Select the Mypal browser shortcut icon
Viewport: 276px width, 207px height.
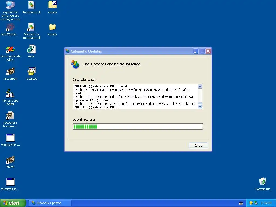click(11, 160)
